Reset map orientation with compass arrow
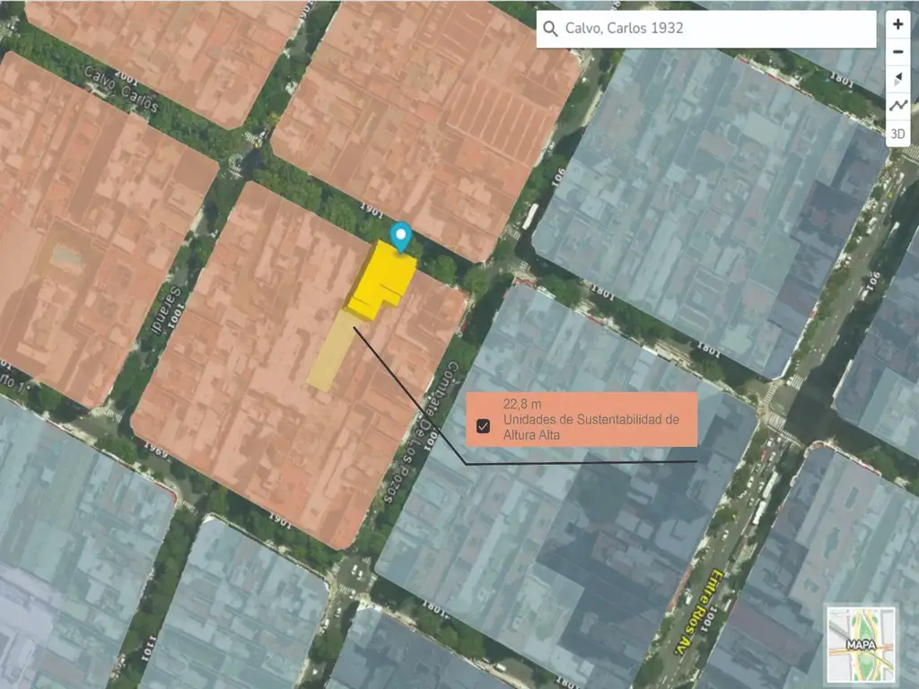919x689 pixels. point(897,79)
